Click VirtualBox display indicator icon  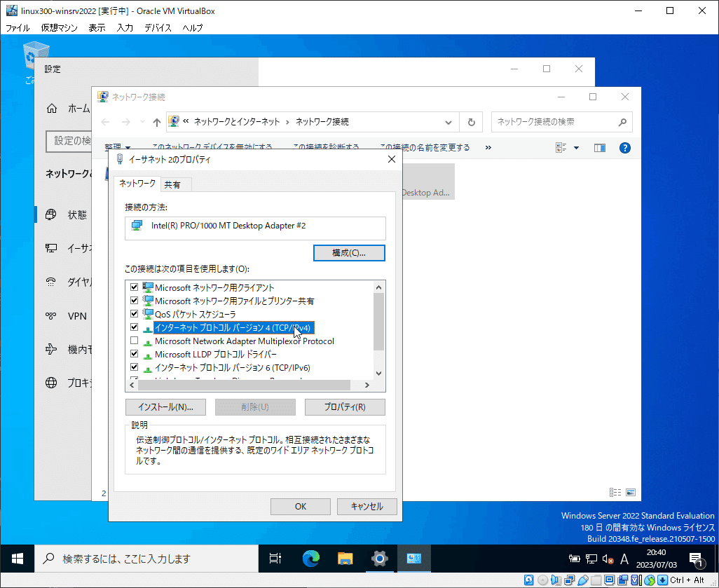click(x=609, y=580)
